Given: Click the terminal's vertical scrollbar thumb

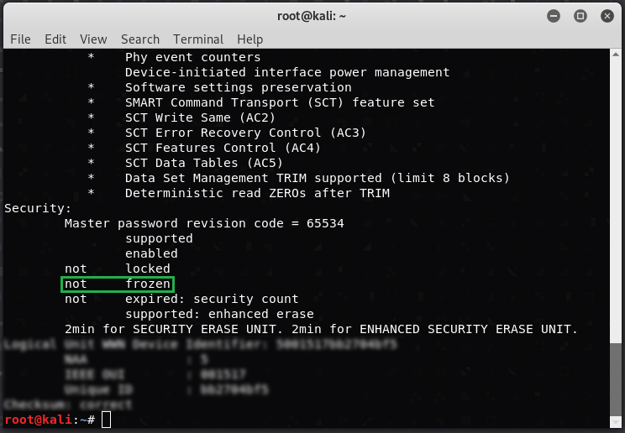Looking at the screenshot, I should pos(618,378).
